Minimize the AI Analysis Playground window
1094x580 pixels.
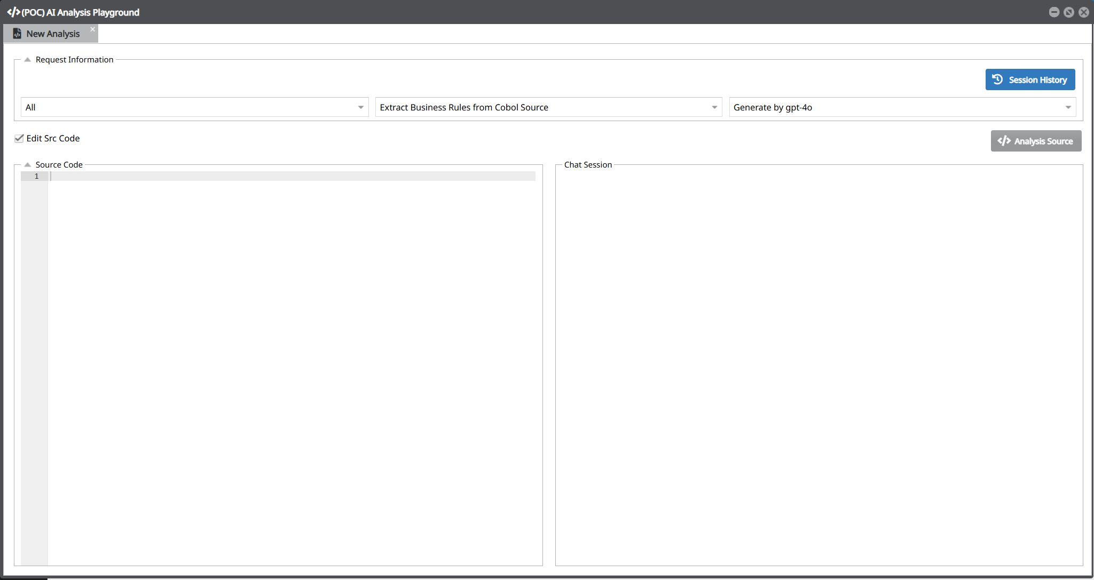(1054, 12)
